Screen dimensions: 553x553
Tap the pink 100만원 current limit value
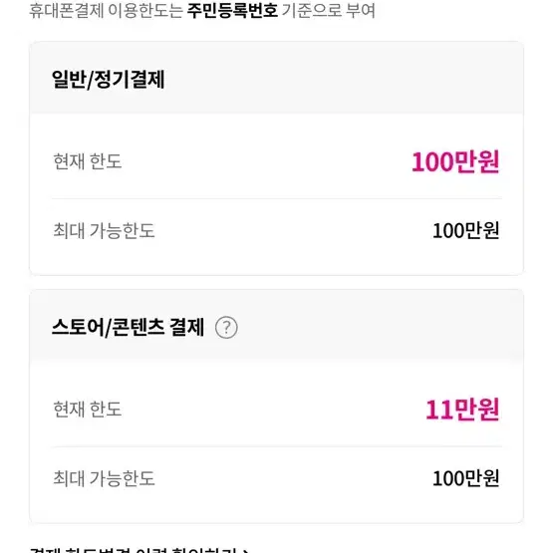[455, 161]
